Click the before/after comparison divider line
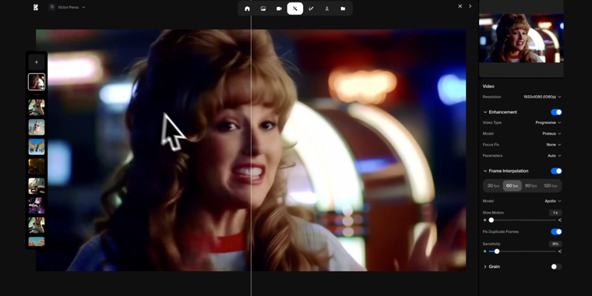592x296 pixels. point(251,150)
